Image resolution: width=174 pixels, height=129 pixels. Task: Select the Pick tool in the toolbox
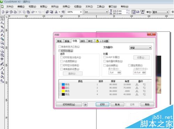(2, 18)
